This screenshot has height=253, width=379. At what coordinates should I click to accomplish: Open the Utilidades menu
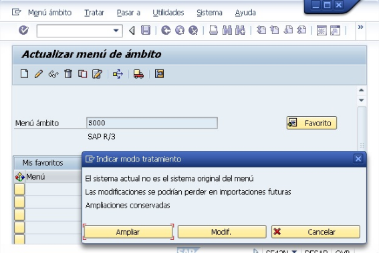pos(168,13)
